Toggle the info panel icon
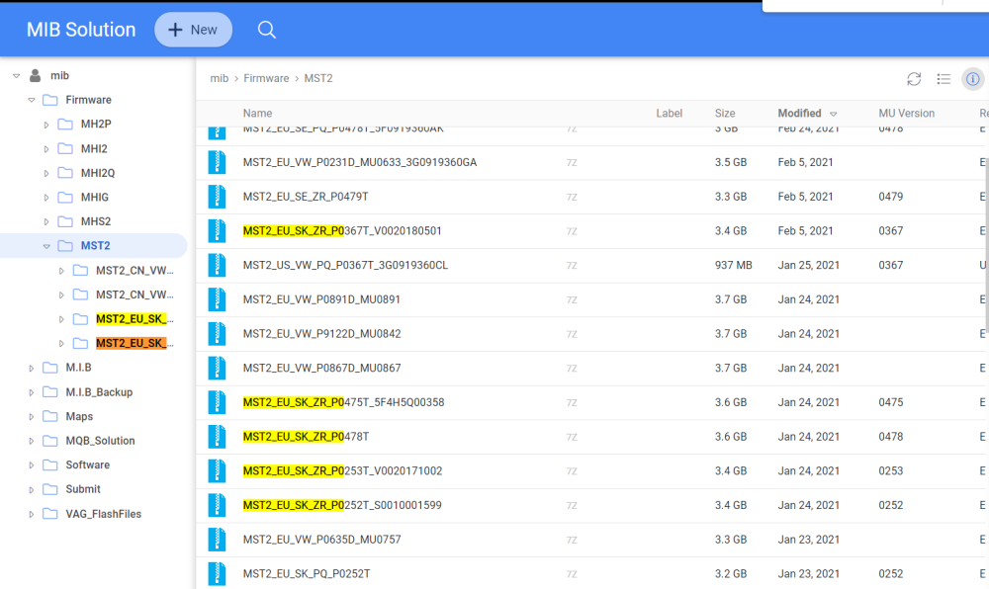The height and width of the screenshot is (589, 989). click(x=972, y=79)
